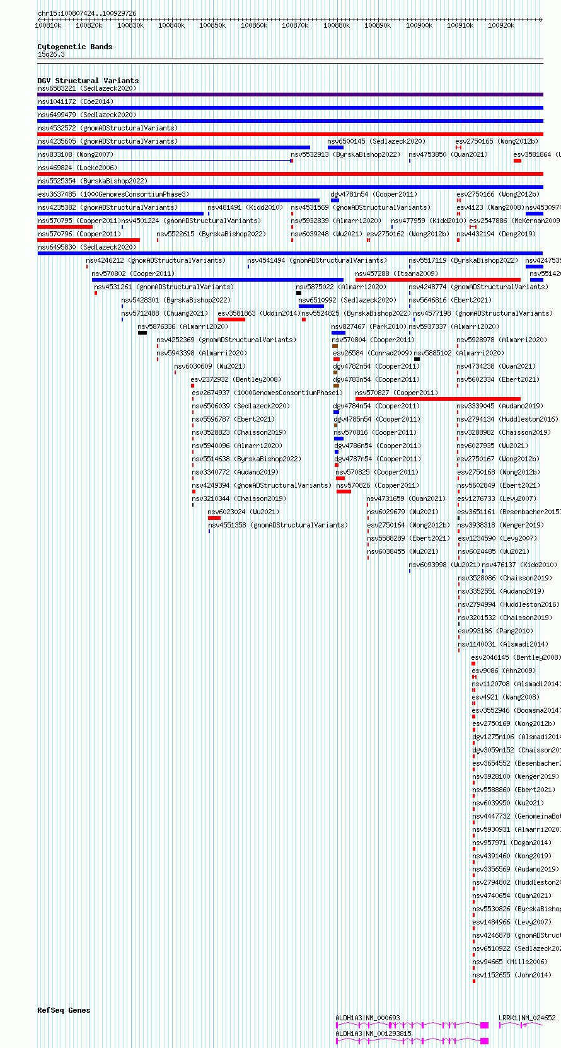This screenshot has height=1048, width=561.
Task: Open nsv5525354 (ByrskaBishop2022) label
Action: click(93, 181)
